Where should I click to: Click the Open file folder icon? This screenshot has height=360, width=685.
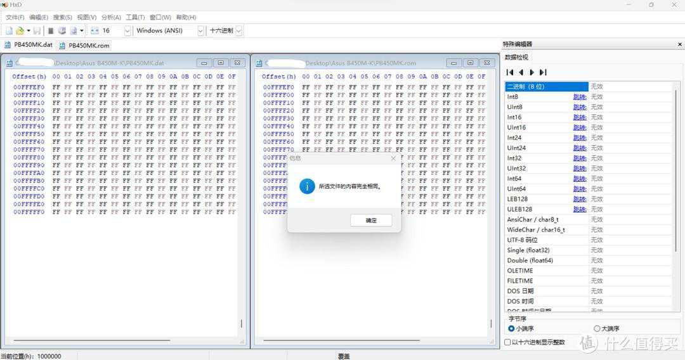pyautogui.click(x=20, y=30)
